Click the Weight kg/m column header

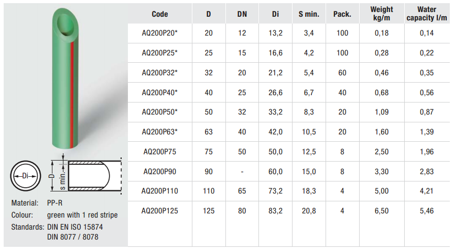click(382, 14)
